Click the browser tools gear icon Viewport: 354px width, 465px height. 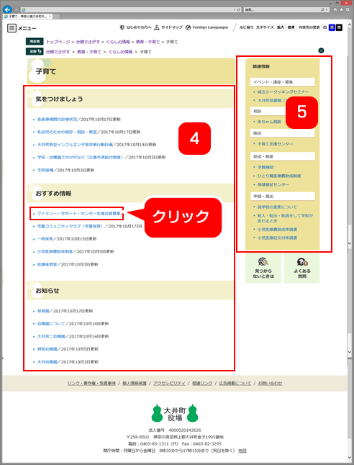[x=348, y=10]
